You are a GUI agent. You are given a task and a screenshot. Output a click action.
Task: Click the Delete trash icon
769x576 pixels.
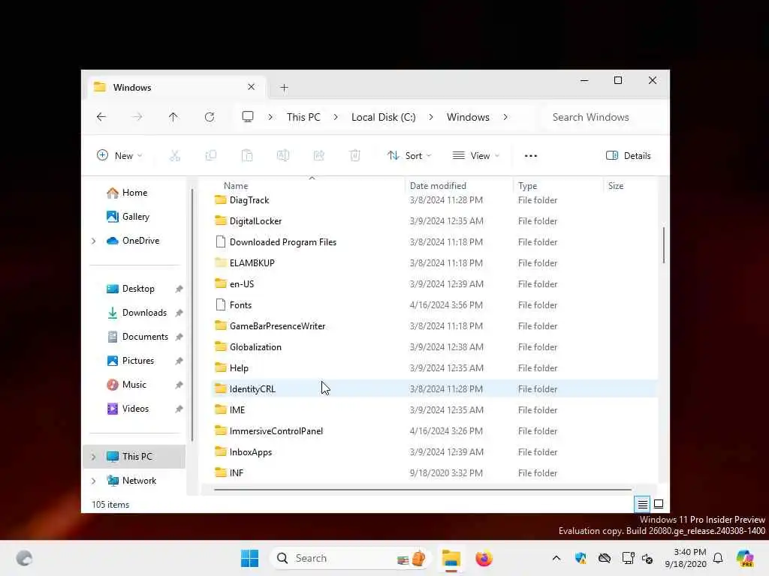coord(355,156)
